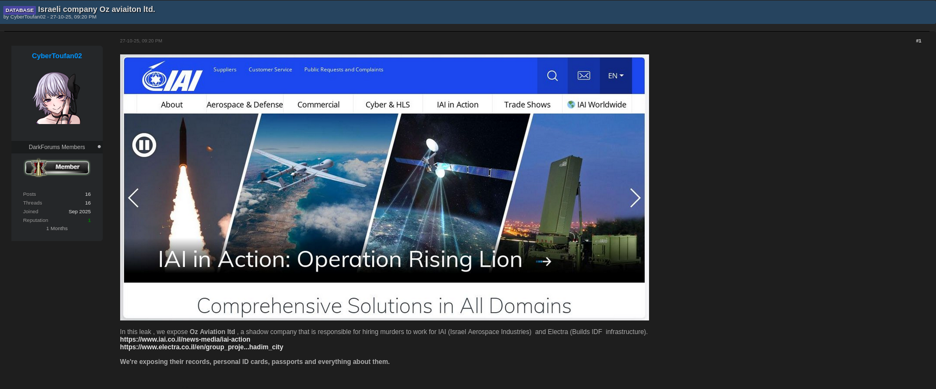The width and height of the screenshot is (936, 389).
Task: Open the EN language dropdown
Action: coord(615,76)
